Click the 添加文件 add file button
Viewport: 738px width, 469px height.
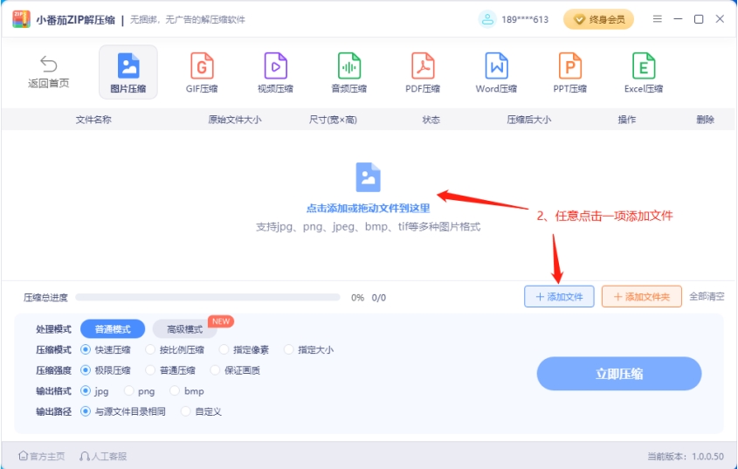[x=559, y=297]
